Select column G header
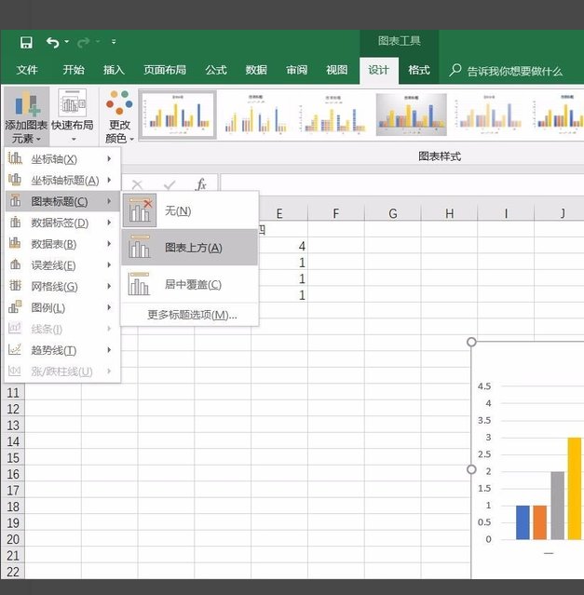This screenshot has width=584, height=595. (393, 213)
